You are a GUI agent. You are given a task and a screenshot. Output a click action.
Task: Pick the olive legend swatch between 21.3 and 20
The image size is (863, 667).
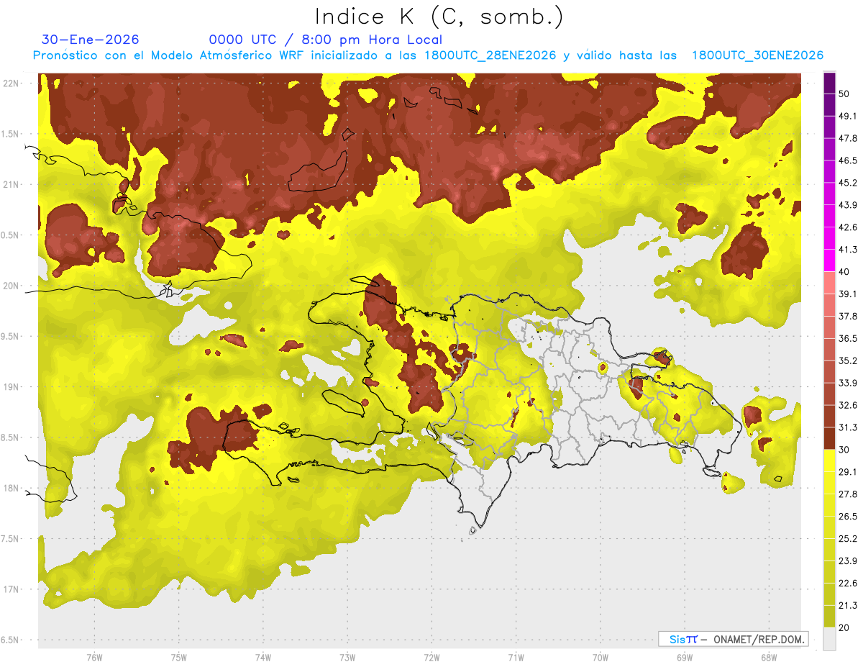pyautogui.click(x=829, y=616)
